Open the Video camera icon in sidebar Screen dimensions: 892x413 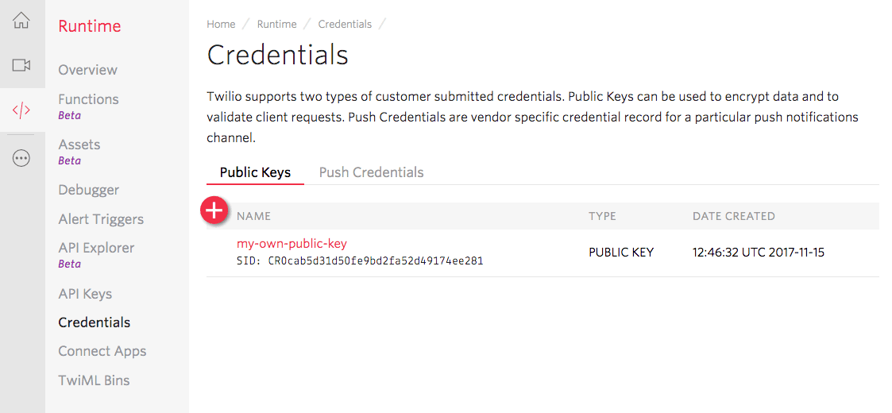click(21, 65)
